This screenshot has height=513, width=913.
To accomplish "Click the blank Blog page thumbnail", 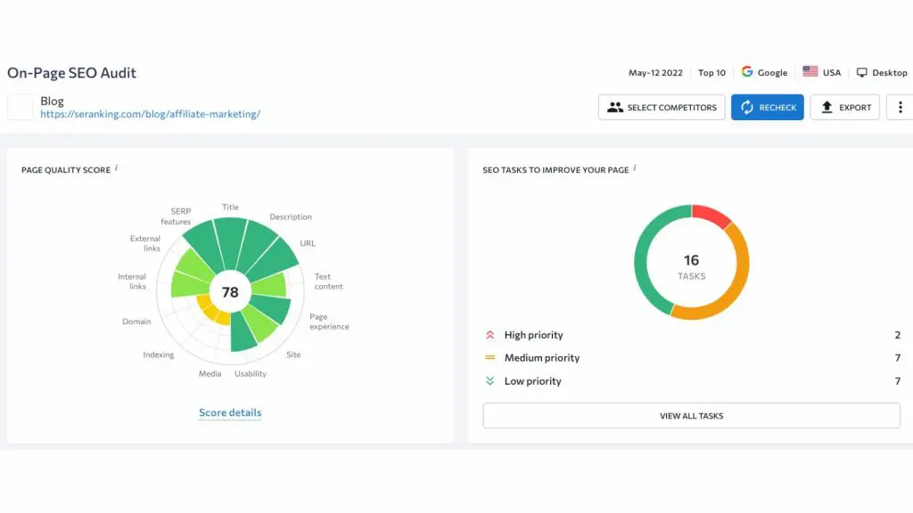I will pyautogui.click(x=21, y=107).
